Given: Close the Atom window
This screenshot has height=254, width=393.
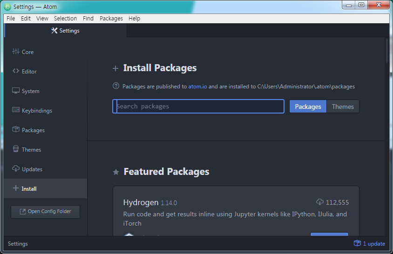Looking at the screenshot, I should click(379, 5).
